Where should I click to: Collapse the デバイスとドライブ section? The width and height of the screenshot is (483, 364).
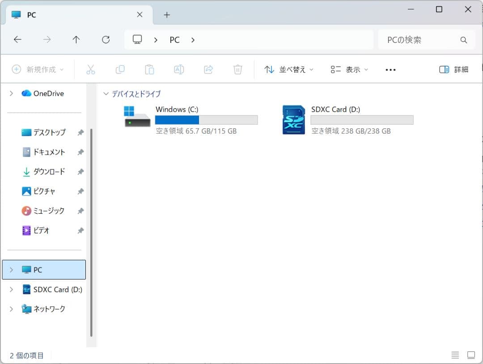coord(106,93)
